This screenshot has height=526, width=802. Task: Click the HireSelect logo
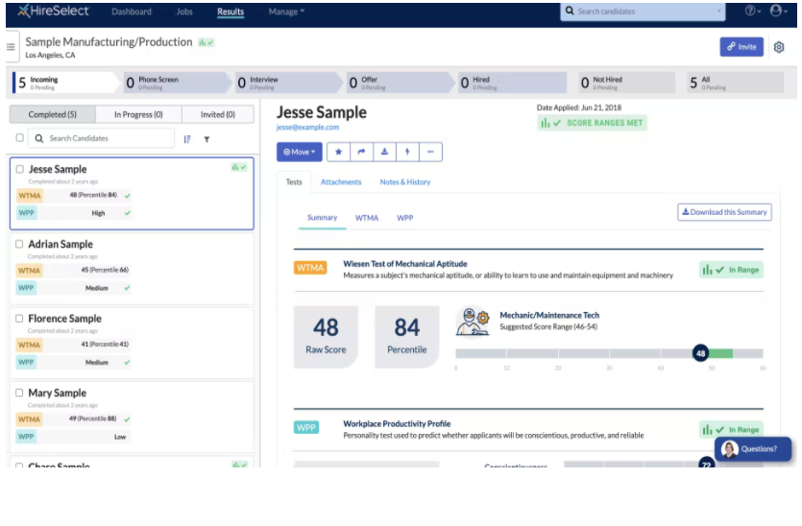pos(53,11)
